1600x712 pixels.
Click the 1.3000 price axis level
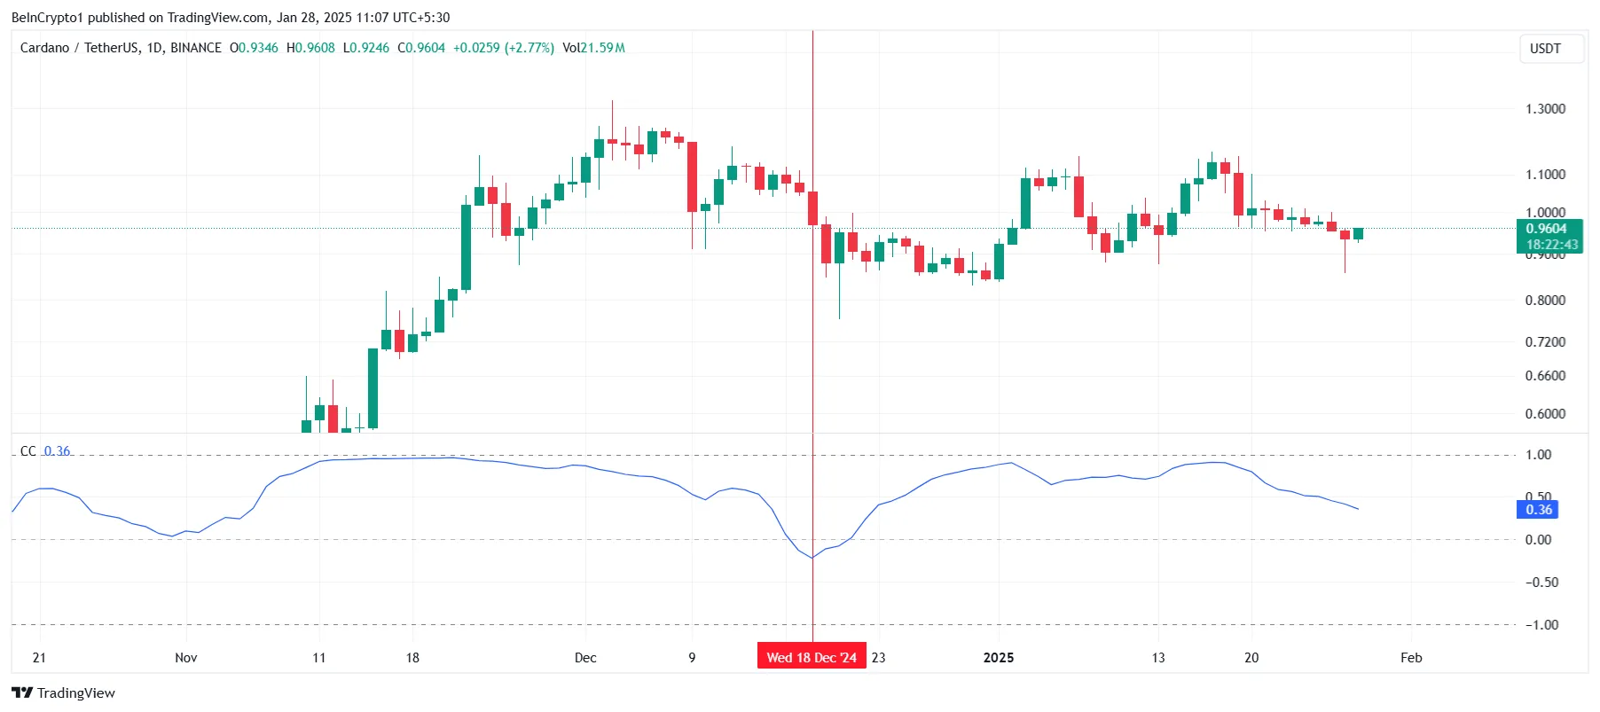[1545, 109]
